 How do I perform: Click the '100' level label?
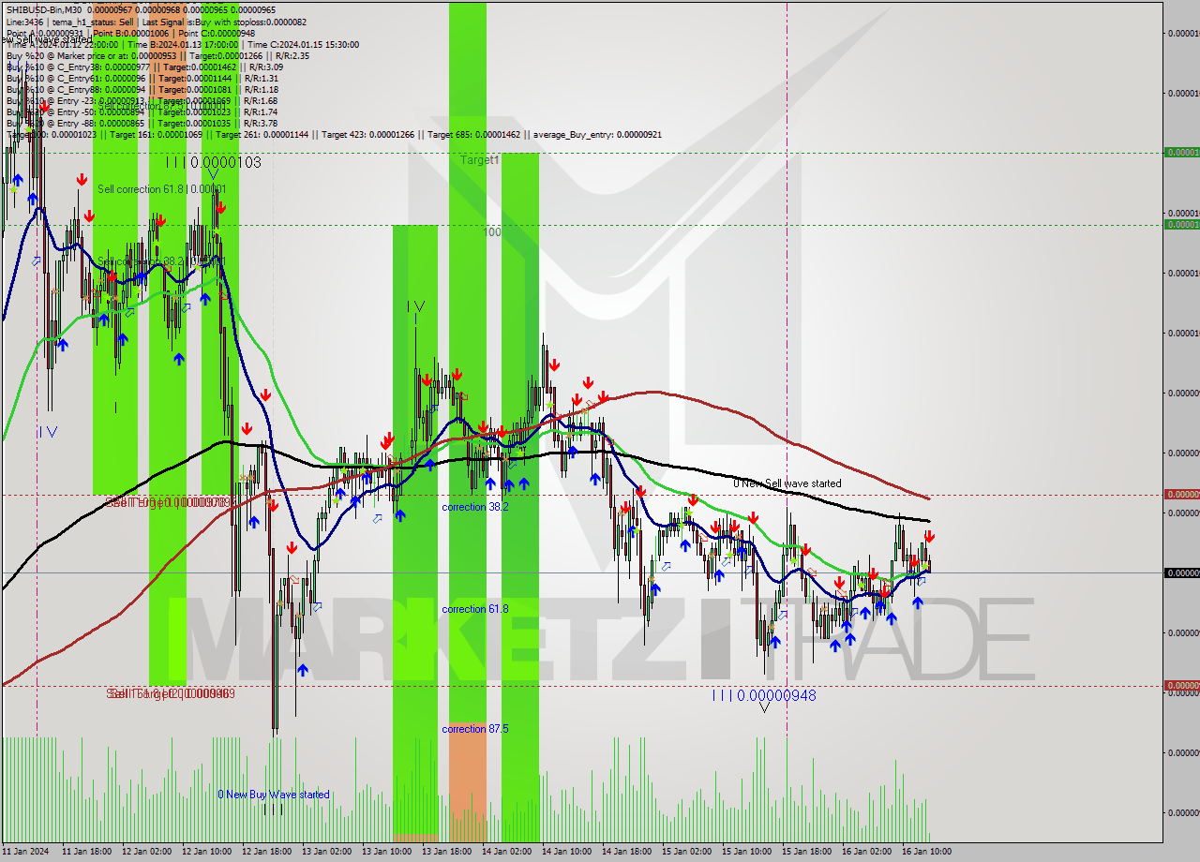(492, 231)
